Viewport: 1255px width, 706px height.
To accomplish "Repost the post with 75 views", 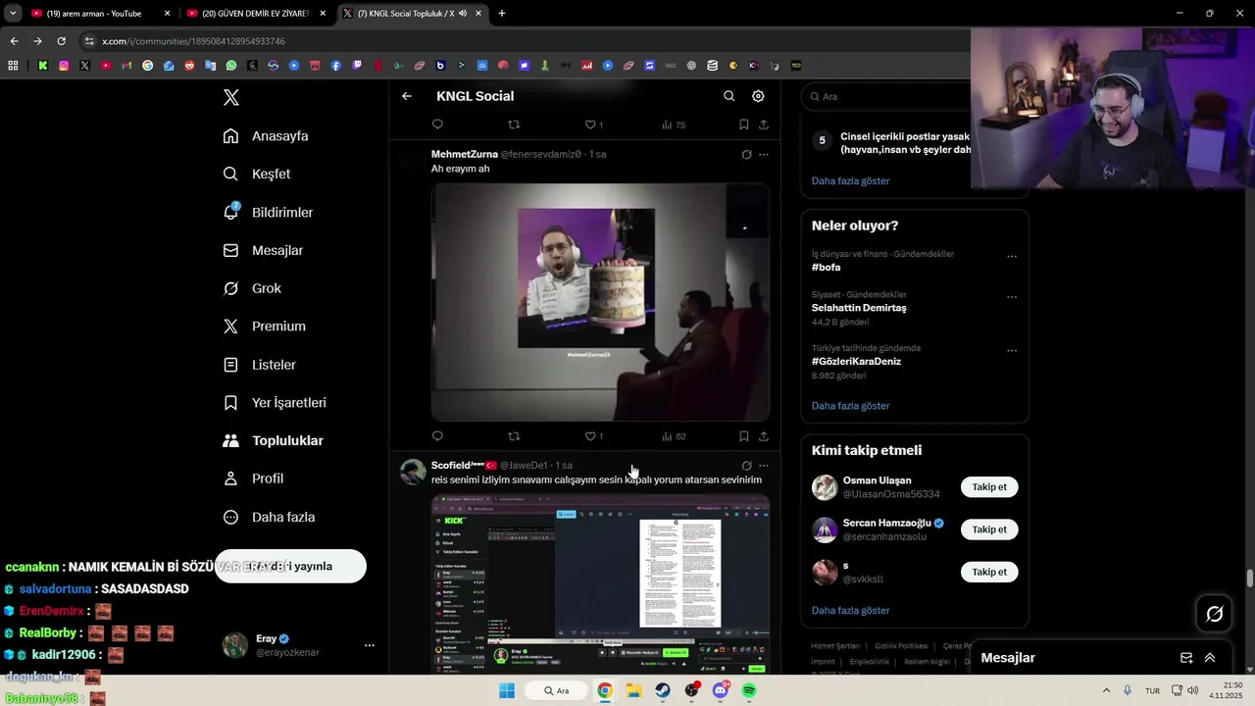I will click(x=514, y=125).
